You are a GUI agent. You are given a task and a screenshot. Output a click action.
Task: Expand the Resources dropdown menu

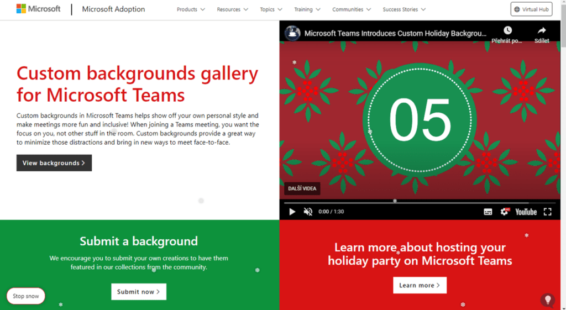232,9
